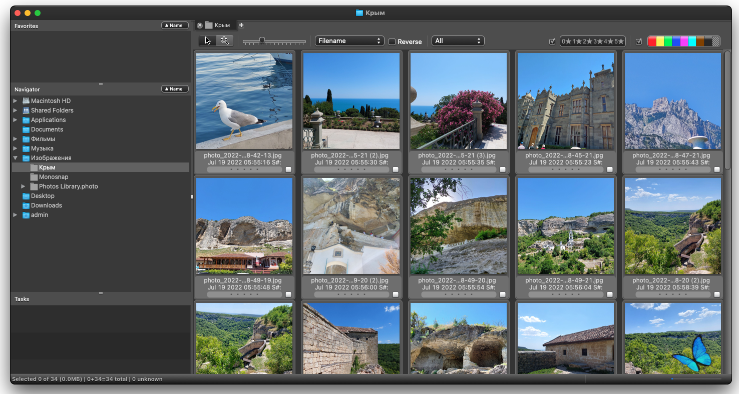Expand the admin tree node
This screenshot has width=739, height=394.
click(15, 215)
